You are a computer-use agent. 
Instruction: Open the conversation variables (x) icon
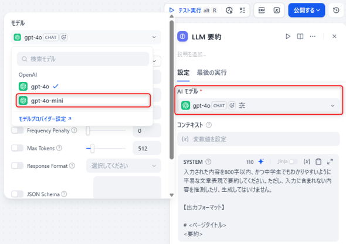pyautogui.click(x=276, y=10)
